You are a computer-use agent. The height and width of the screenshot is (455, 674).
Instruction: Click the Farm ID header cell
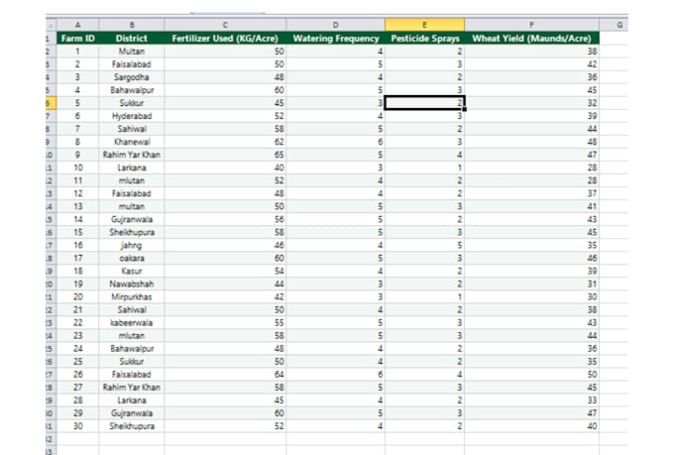coord(77,39)
